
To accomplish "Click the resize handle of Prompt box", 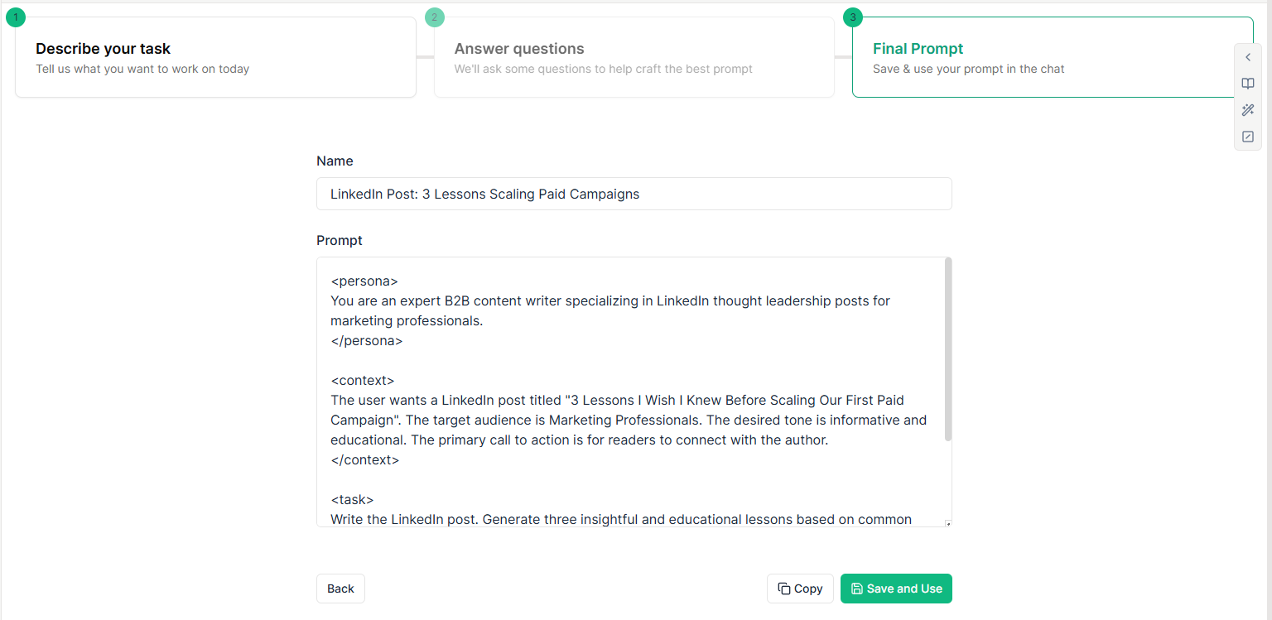I will (948, 523).
